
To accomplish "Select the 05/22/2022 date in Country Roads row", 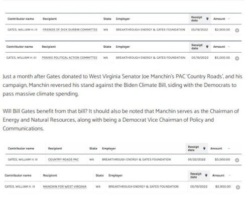I will 197,159.
